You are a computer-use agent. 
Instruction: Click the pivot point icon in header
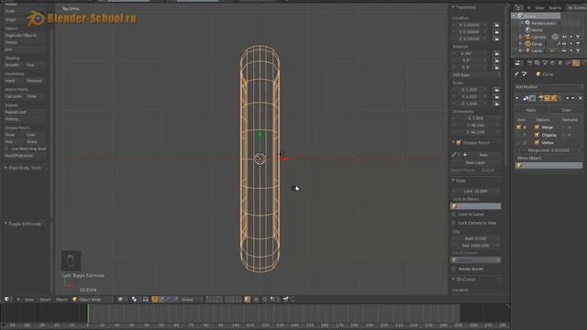[x=134, y=300]
